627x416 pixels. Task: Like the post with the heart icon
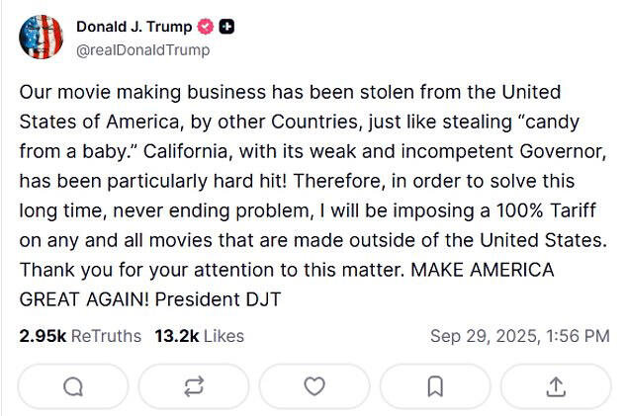point(314,386)
